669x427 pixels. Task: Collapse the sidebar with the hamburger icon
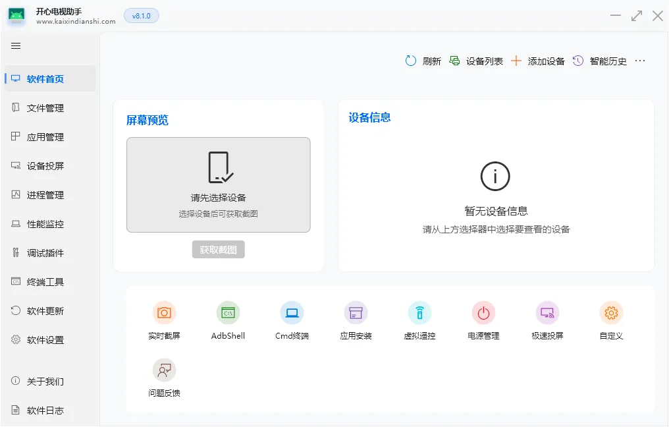point(16,46)
